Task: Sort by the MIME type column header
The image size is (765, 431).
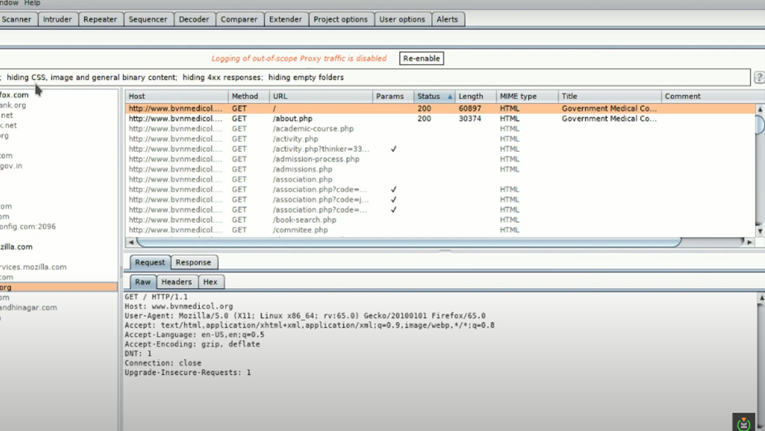Action: pos(518,97)
